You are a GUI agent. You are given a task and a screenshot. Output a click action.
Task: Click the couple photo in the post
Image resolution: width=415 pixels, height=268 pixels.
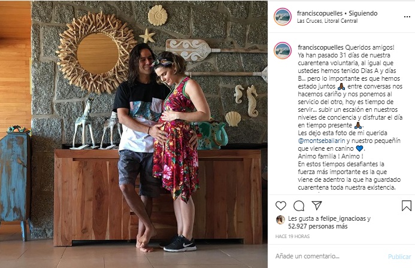coord(149,134)
